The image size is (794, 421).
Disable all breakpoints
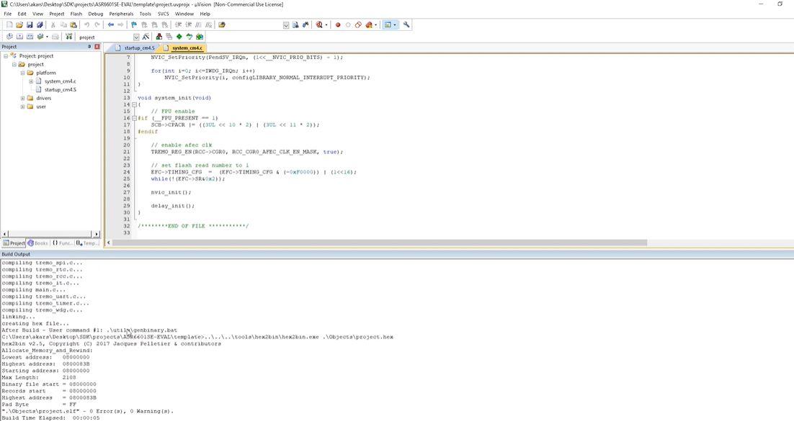tap(359, 24)
